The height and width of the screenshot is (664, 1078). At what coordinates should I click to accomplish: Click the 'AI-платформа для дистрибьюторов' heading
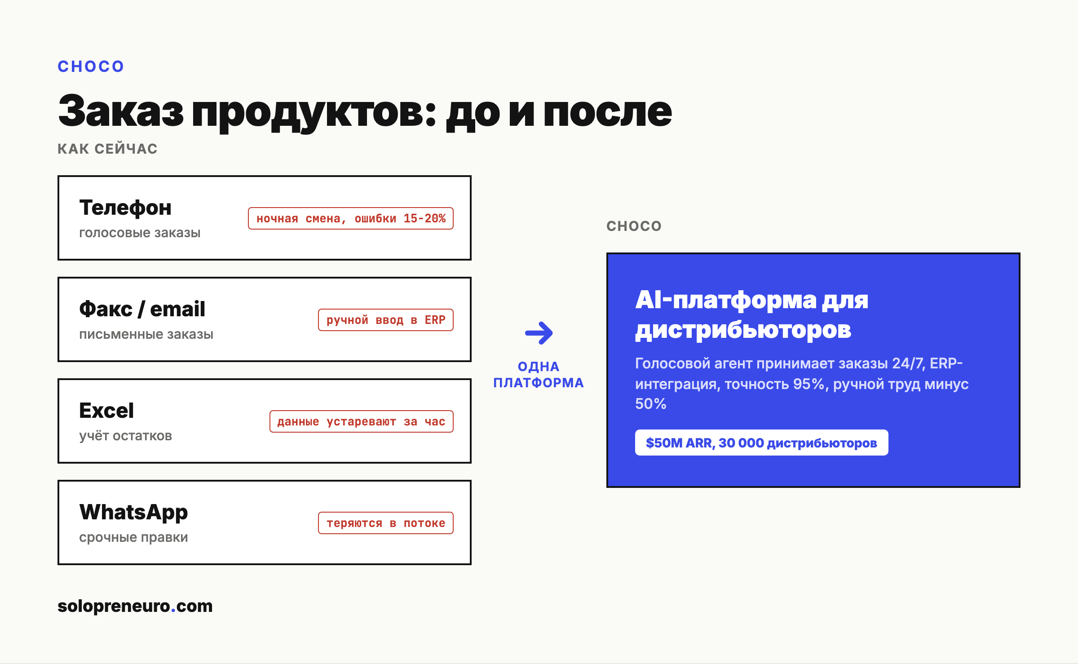coord(751,315)
